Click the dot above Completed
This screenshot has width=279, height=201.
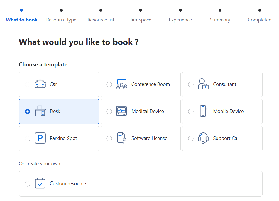(x=260, y=10)
